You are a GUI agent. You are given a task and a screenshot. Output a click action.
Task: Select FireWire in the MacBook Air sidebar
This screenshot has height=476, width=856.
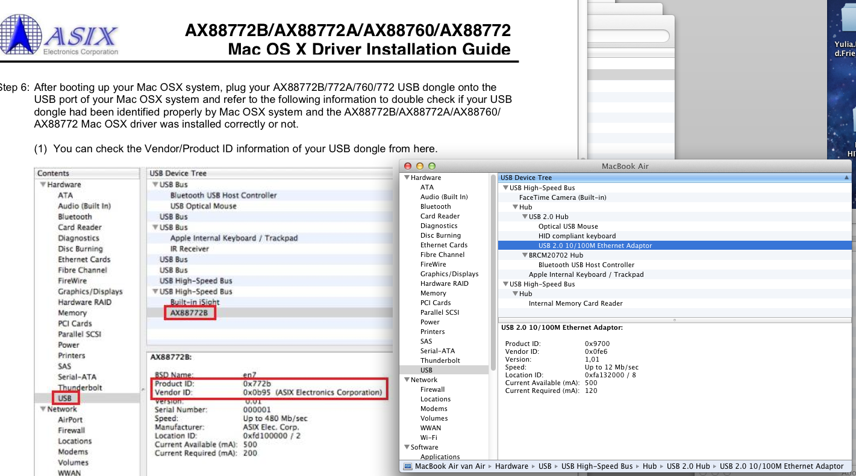pyautogui.click(x=433, y=264)
